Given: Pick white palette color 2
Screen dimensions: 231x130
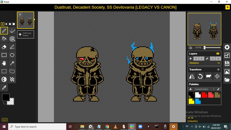Looking at the screenshot, I should tap(198, 95).
